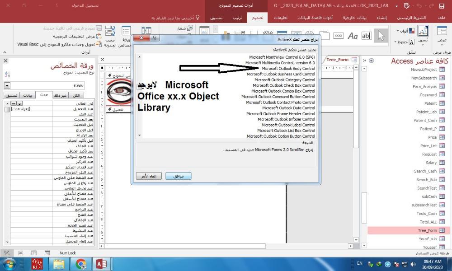
Task: Select Microsoft MonthView Control 6.0 (SP6)
Action: tap(282, 57)
